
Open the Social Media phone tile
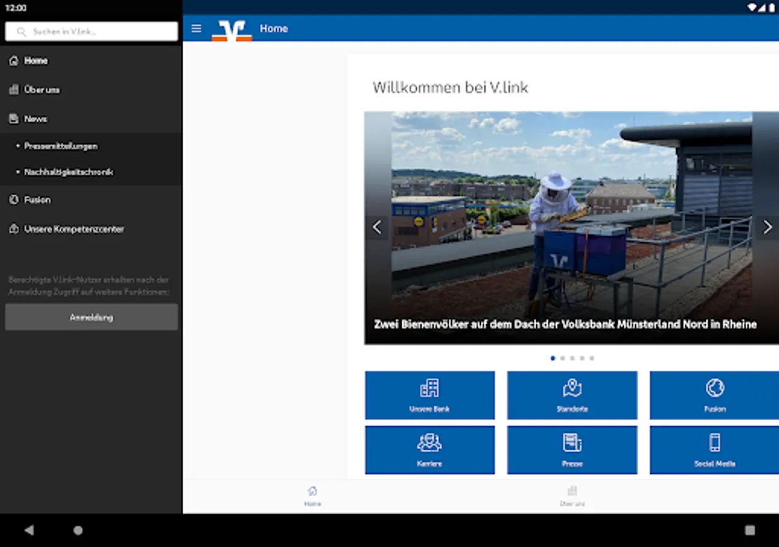pyautogui.click(x=714, y=450)
